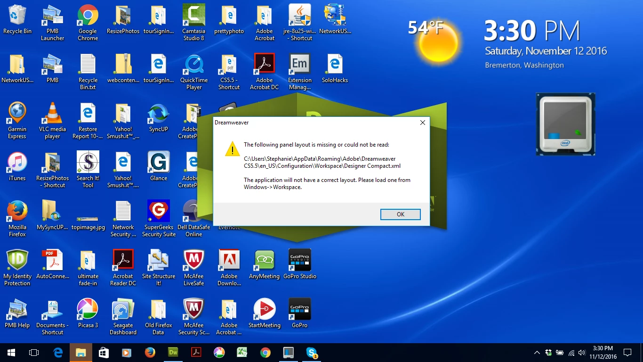Show hidden system tray icons
The height and width of the screenshot is (362, 643).
(x=537, y=353)
